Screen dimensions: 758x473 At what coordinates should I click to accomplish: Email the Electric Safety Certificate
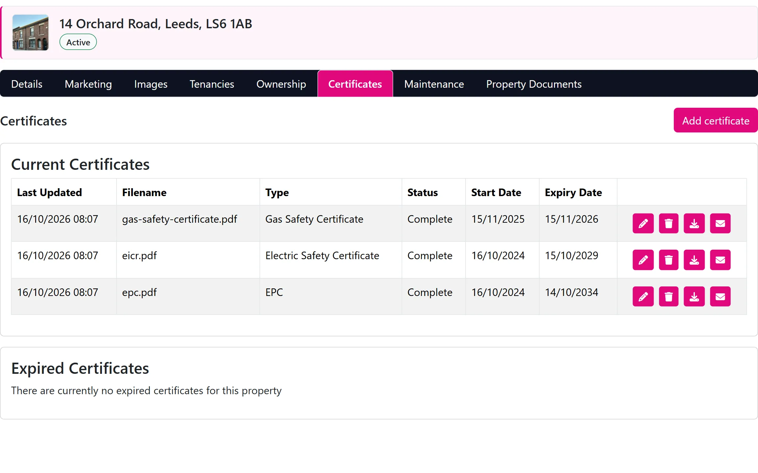[x=720, y=260]
